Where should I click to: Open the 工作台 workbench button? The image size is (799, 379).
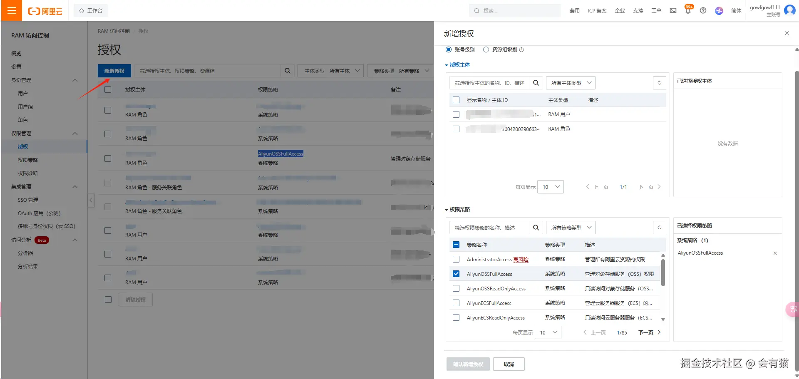(91, 10)
